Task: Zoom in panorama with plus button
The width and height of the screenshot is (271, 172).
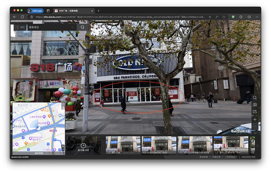Action: tap(255, 119)
